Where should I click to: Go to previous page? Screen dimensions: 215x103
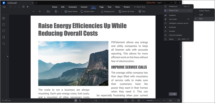pos(88,100)
